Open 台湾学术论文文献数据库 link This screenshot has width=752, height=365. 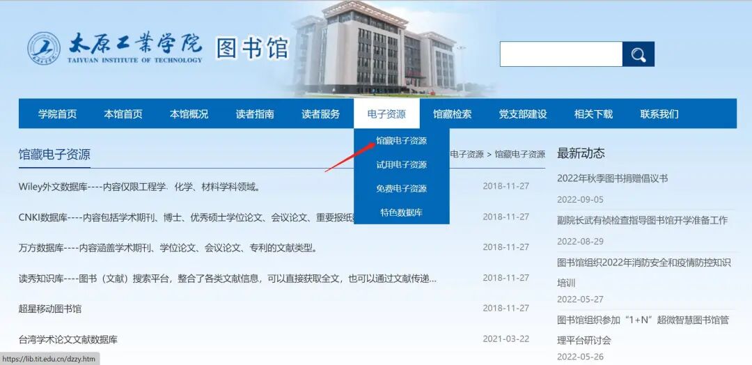68,340
